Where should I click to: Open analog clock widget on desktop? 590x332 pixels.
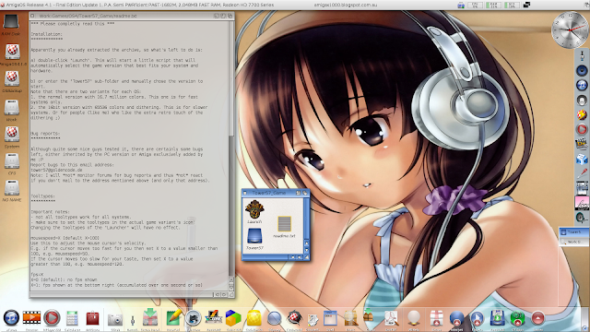tap(570, 30)
